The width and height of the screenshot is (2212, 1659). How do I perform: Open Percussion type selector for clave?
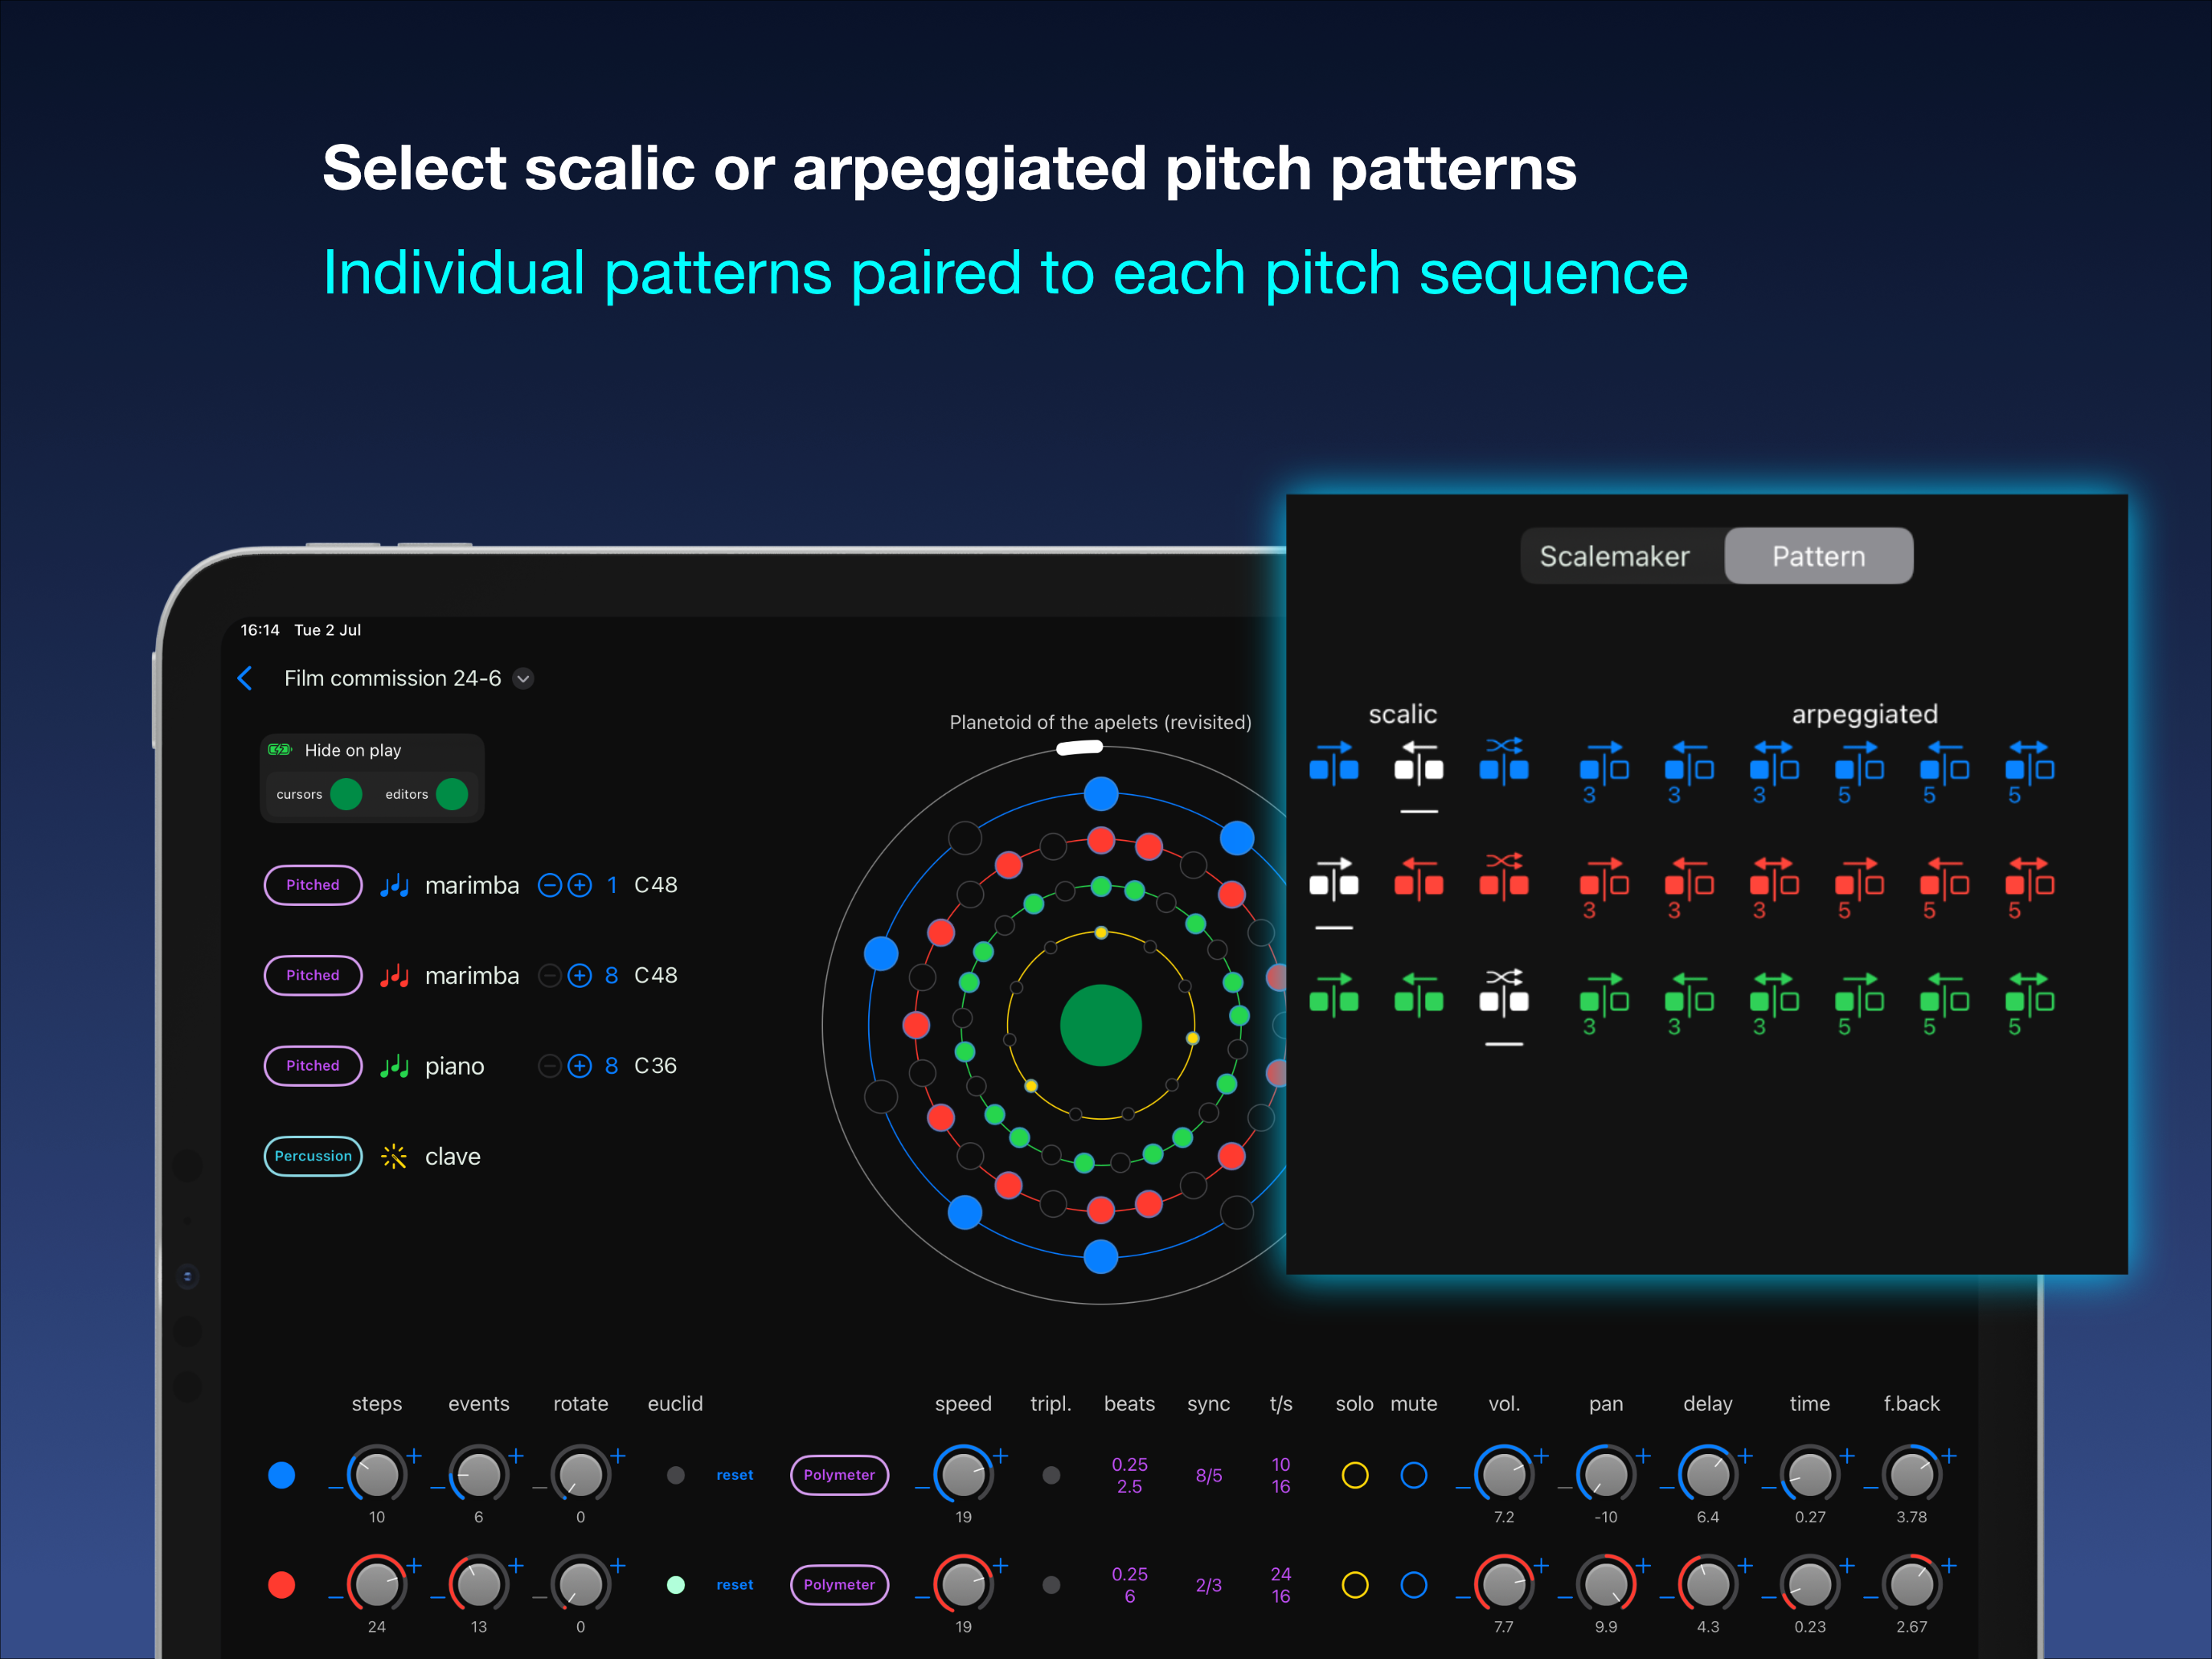pos(313,1157)
